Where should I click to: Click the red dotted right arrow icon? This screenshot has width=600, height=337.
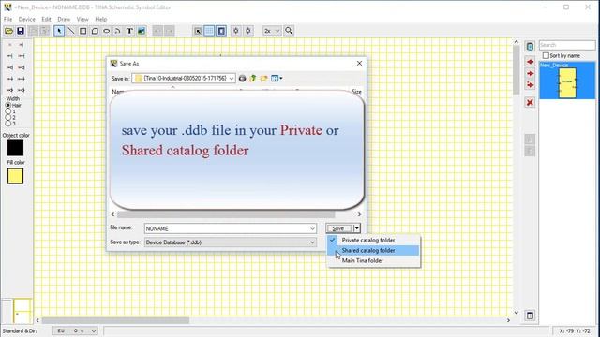(x=530, y=84)
